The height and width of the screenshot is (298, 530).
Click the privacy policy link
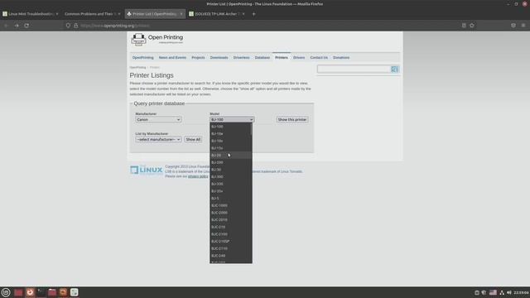[198, 176]
